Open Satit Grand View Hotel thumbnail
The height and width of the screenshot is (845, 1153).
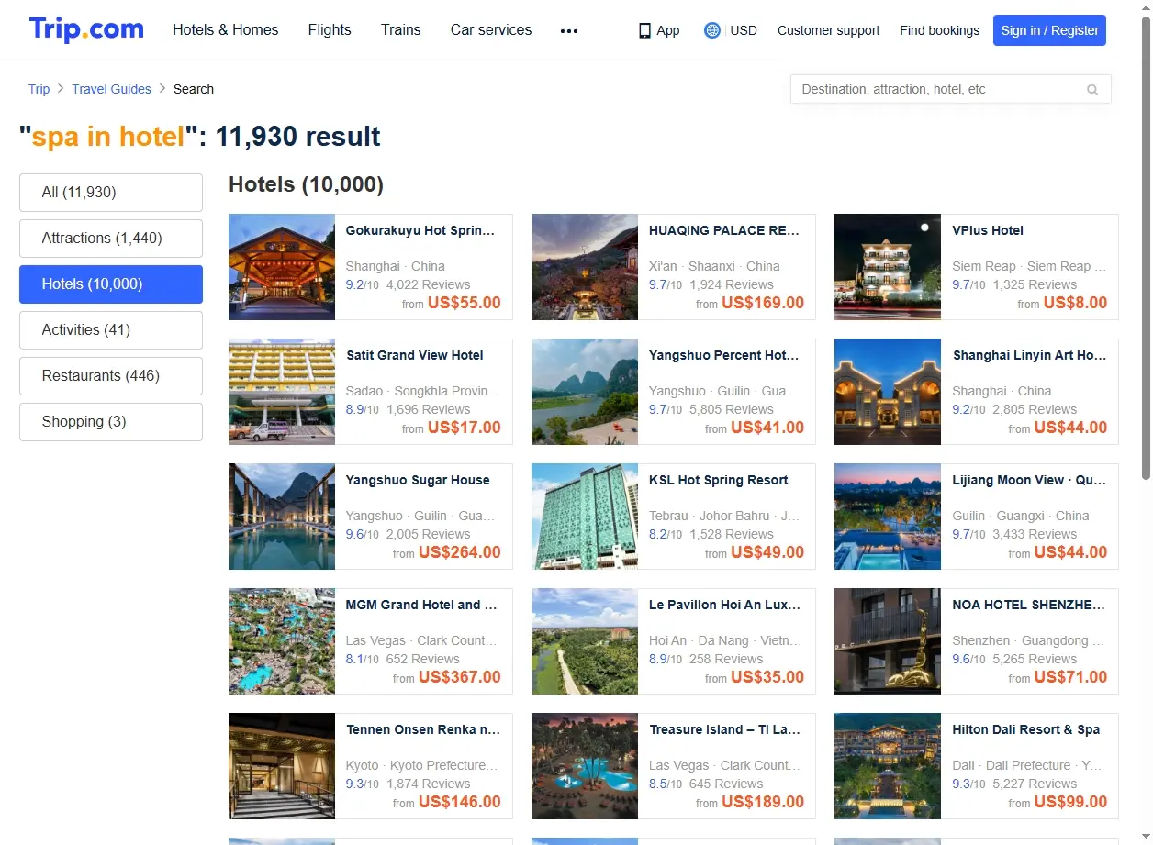[282, 392]
